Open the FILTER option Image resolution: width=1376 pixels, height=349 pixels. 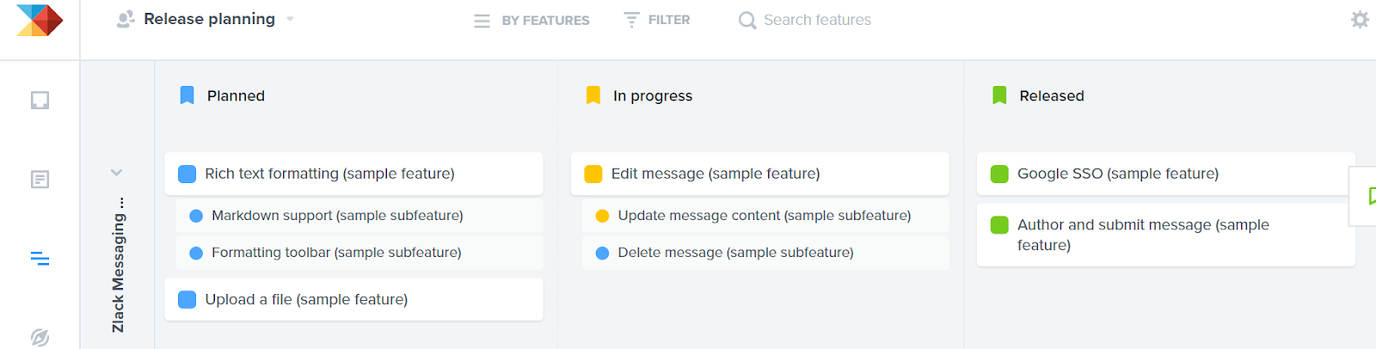(x=657, y=20)
